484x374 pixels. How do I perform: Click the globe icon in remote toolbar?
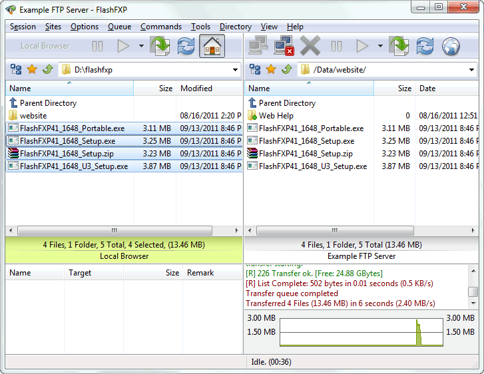point(451,46)
